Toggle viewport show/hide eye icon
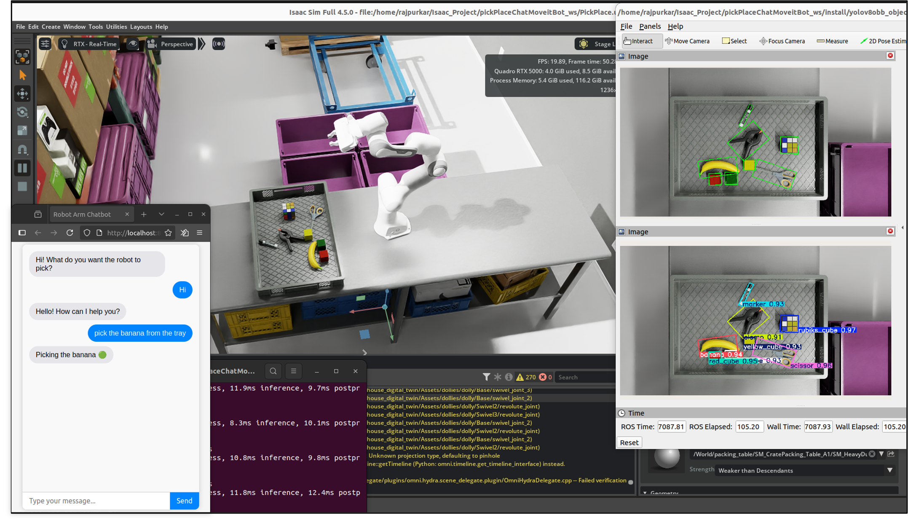Screen dimensions: 908x525 coord(133,44)
